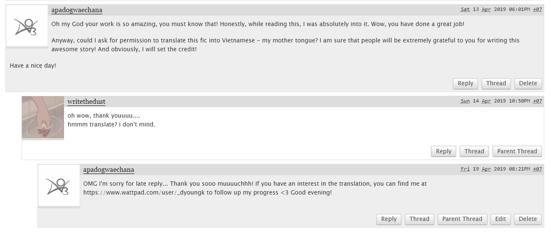Click apadogwaechana's avatar icon on last comment

point(59,185)
